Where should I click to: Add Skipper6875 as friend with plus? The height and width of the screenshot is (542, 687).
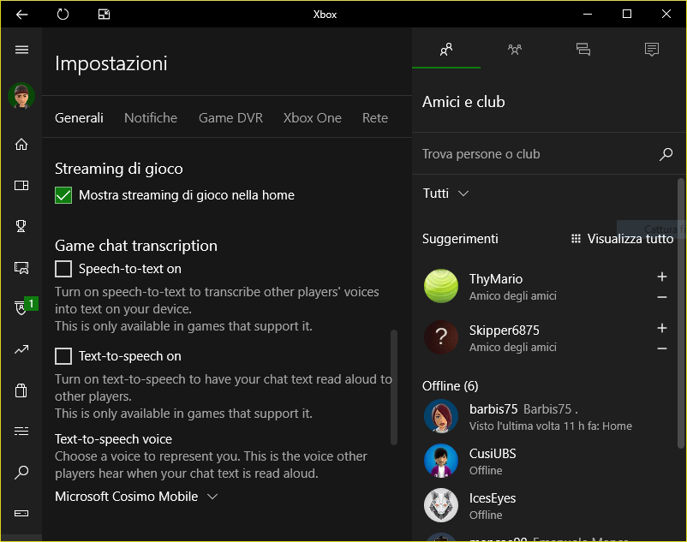662,328
